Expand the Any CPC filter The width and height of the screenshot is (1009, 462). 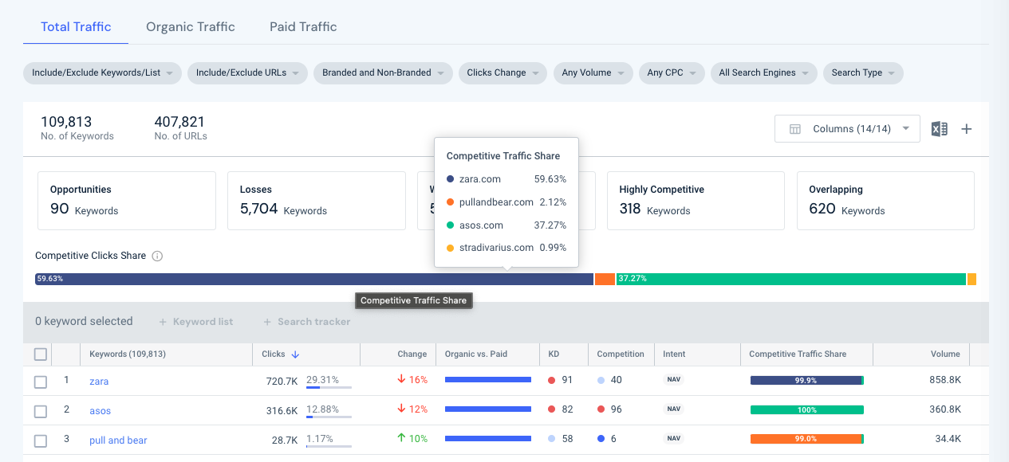[x=671, y=72]
